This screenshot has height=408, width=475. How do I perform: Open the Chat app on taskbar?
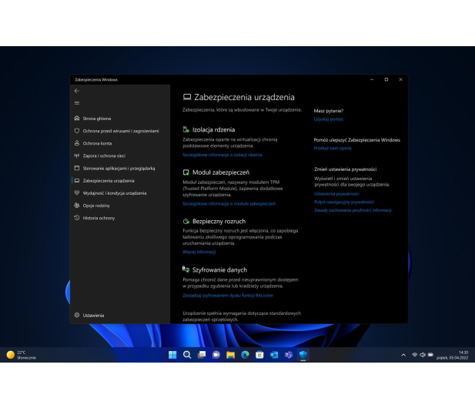[x=216, y=355]
